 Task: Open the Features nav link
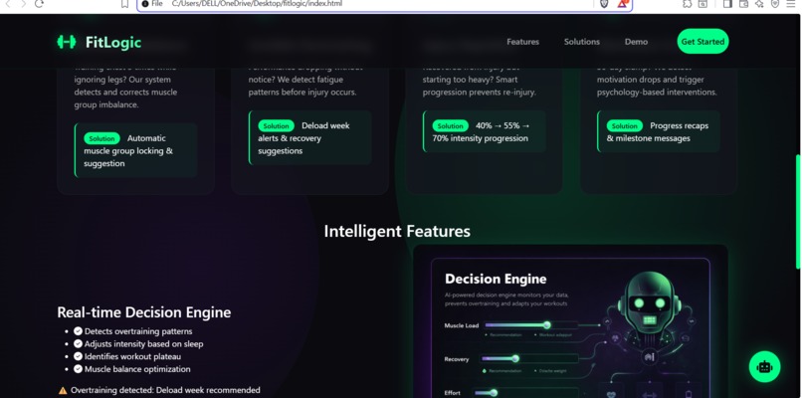point(522,42)
